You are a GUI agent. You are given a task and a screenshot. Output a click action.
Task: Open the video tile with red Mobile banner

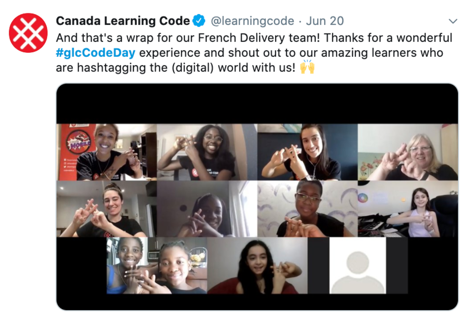[107, 152]
